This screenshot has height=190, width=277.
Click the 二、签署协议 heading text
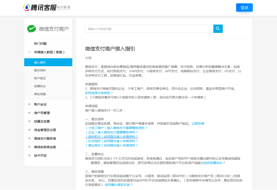(95, 154)
